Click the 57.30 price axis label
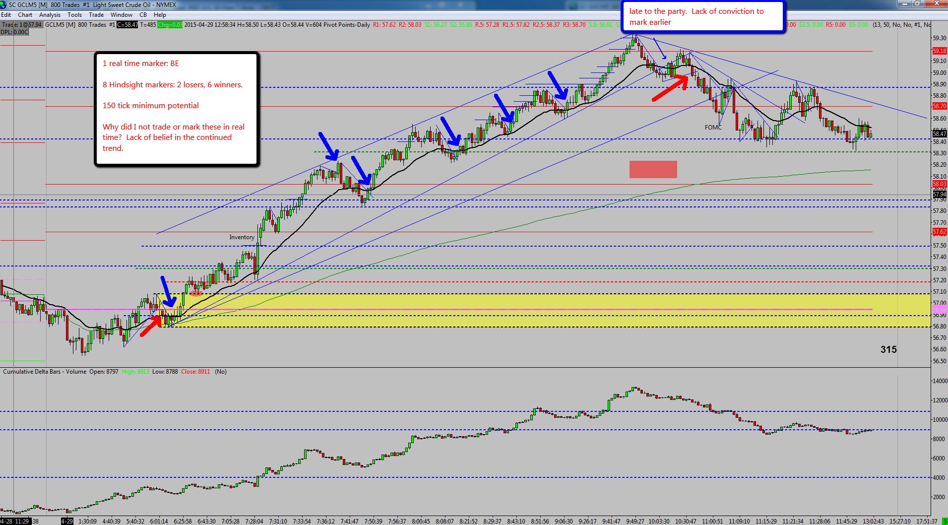This screenshot has height=525, width=948. point(939,269)
